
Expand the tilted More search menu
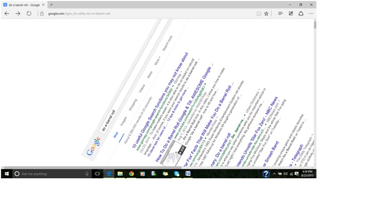pyautogui.click(x=157, y=61)
